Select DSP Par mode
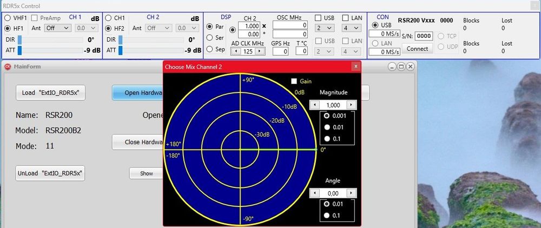The width and height of the screenshot is (541, 228). 209,26
